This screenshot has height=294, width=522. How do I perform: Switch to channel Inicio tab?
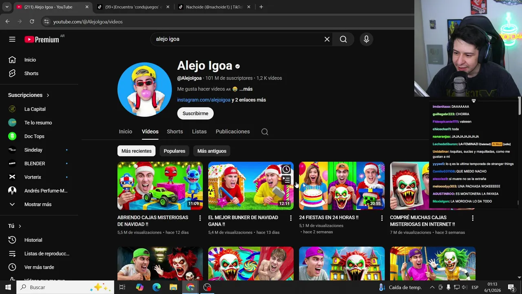pos(126,131)
